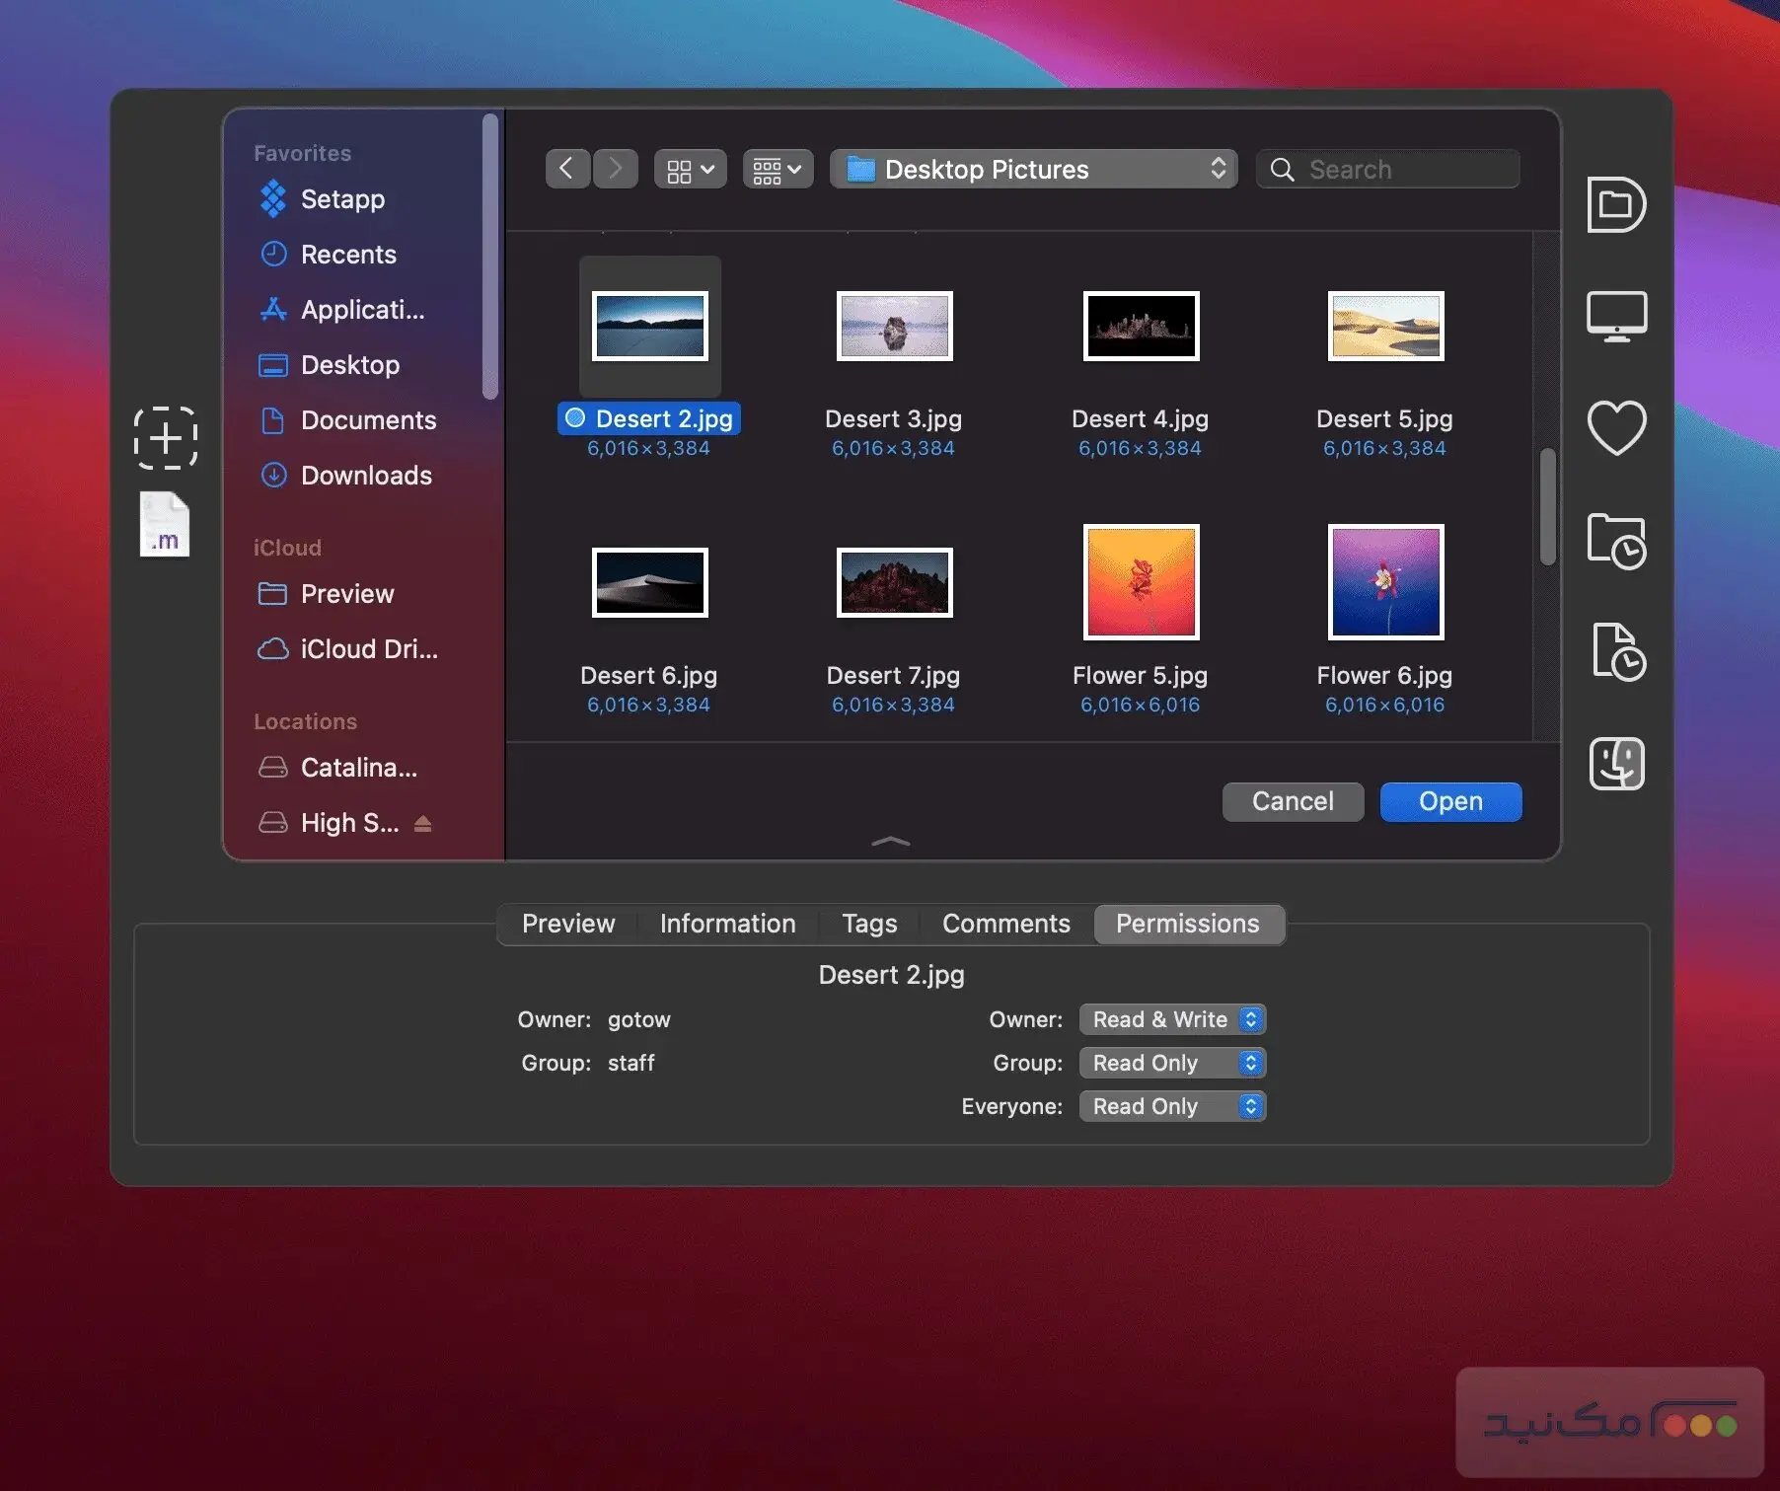The width and height of the screenshot is (1780, 1491).
Task: Set Everyone permission dropdown
Action: click(1172, 1106)
